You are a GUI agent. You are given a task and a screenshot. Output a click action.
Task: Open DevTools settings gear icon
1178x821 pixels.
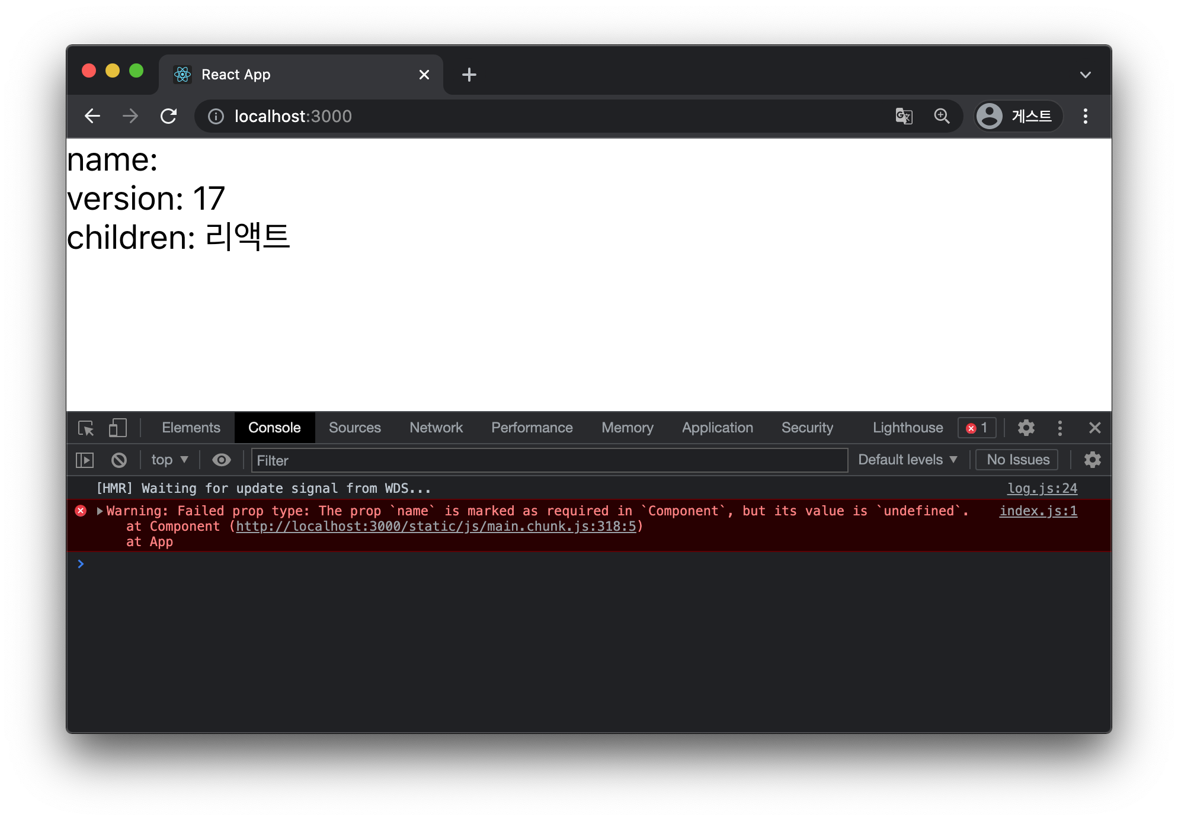pyautogui.click(x=1026, y=428)
